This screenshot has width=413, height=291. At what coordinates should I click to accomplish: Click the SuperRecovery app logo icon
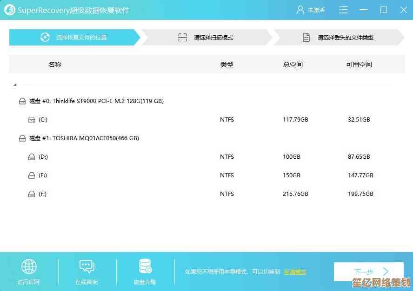(x=9, y=10)
